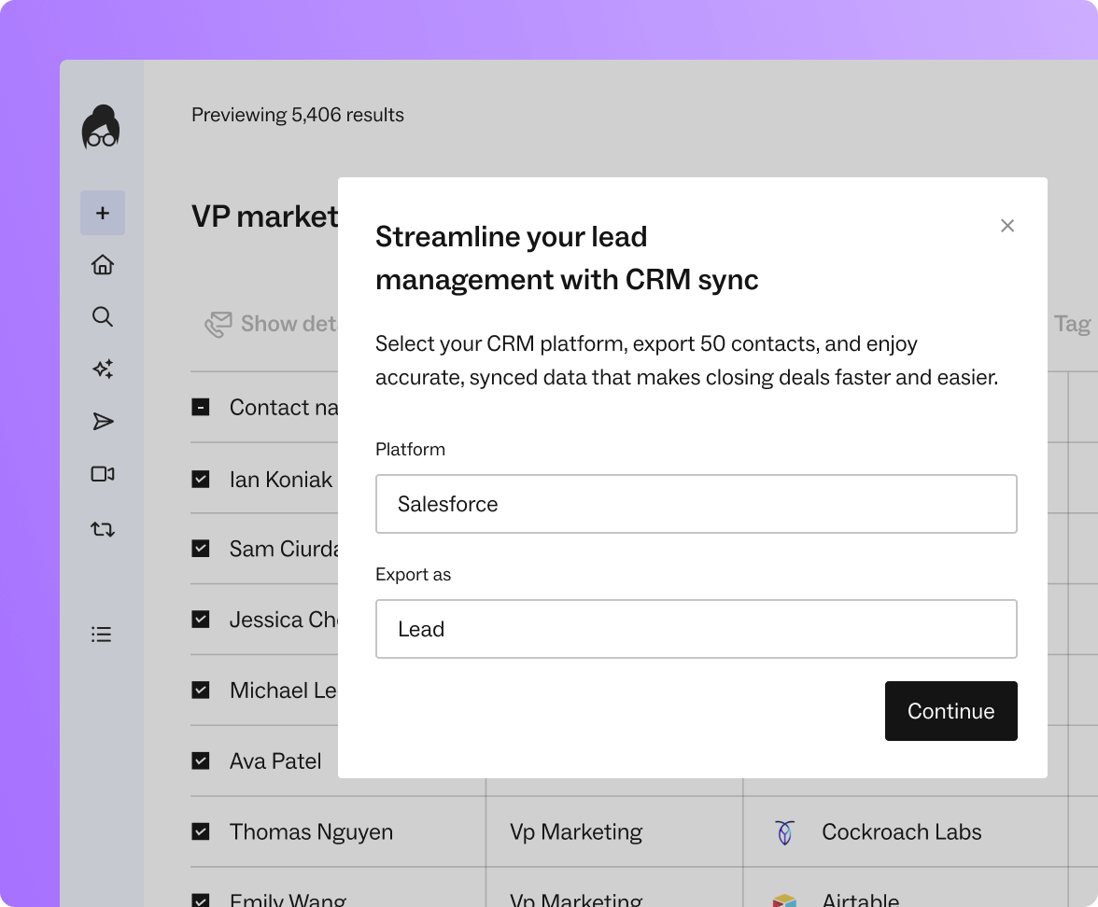Open the Home icon in sidebar
1098x907 pixels.
coord(103,265)
